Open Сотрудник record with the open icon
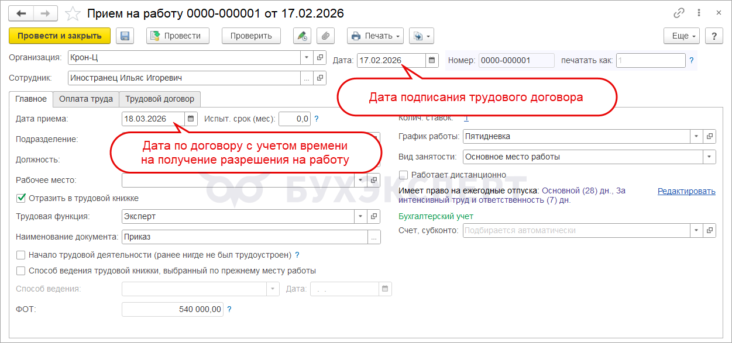732x343 pixels. [x=320, y=78]
